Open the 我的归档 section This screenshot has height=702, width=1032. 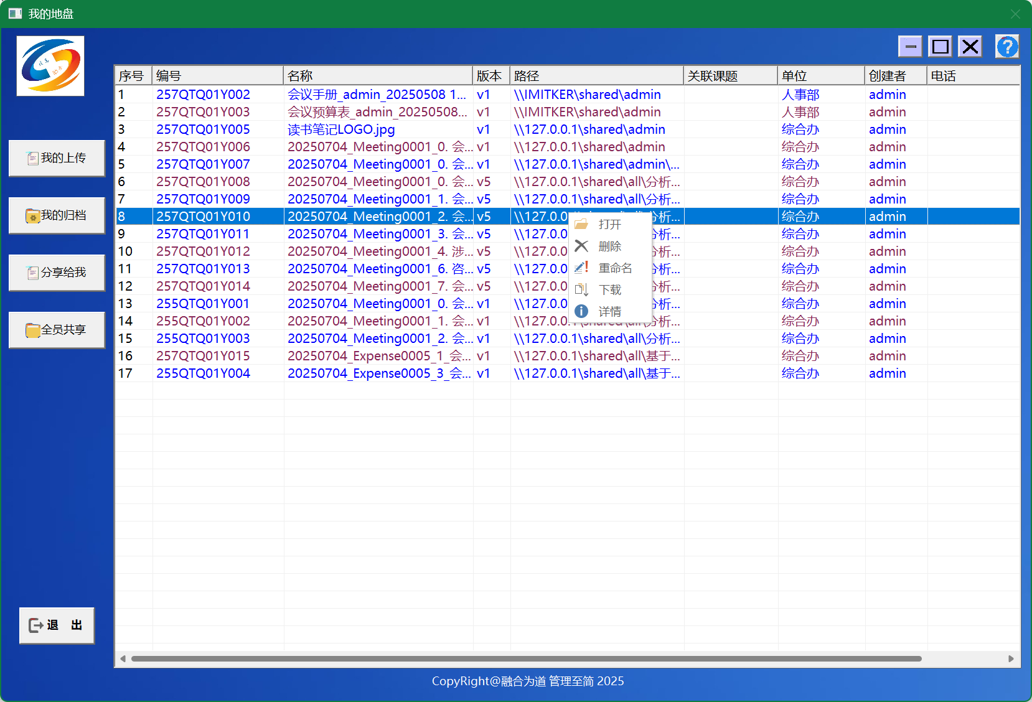(57, 215)
